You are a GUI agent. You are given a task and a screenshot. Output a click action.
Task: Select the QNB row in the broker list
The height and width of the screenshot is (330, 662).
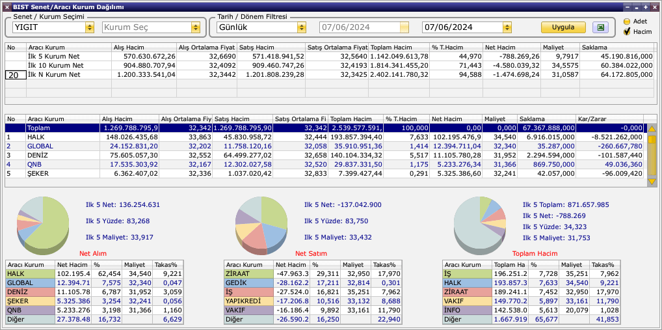click(x=325, y=165)
